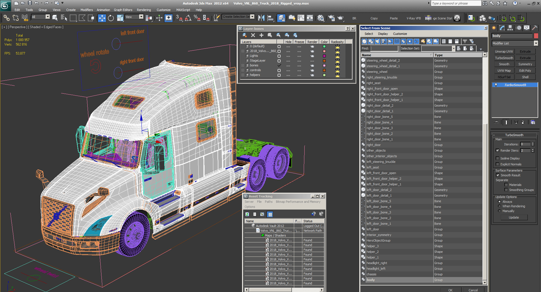Enable Isoline Display checkbox

pyautogui.click(x=498, y=158)
